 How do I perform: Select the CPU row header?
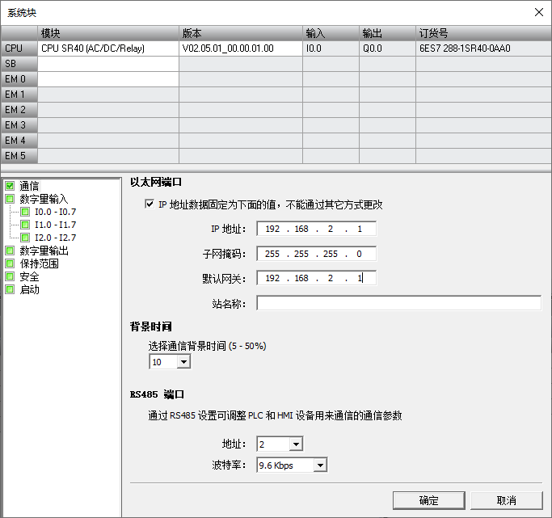click(x=19, y=48)
